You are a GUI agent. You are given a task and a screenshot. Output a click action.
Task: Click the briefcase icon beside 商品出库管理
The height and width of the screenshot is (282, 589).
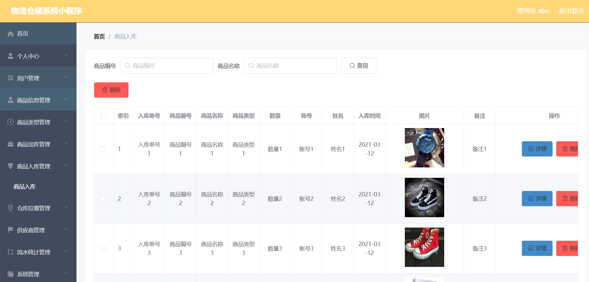point(10,144)
